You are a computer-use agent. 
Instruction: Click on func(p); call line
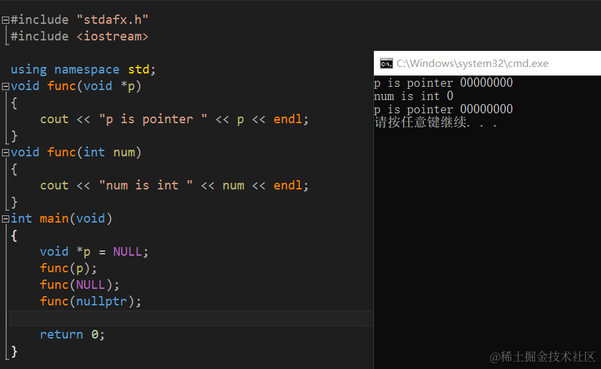pos(69,268)
